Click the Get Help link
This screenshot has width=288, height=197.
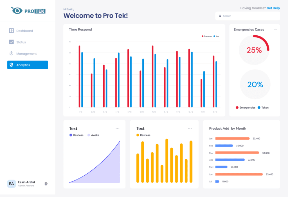[273, 8]
